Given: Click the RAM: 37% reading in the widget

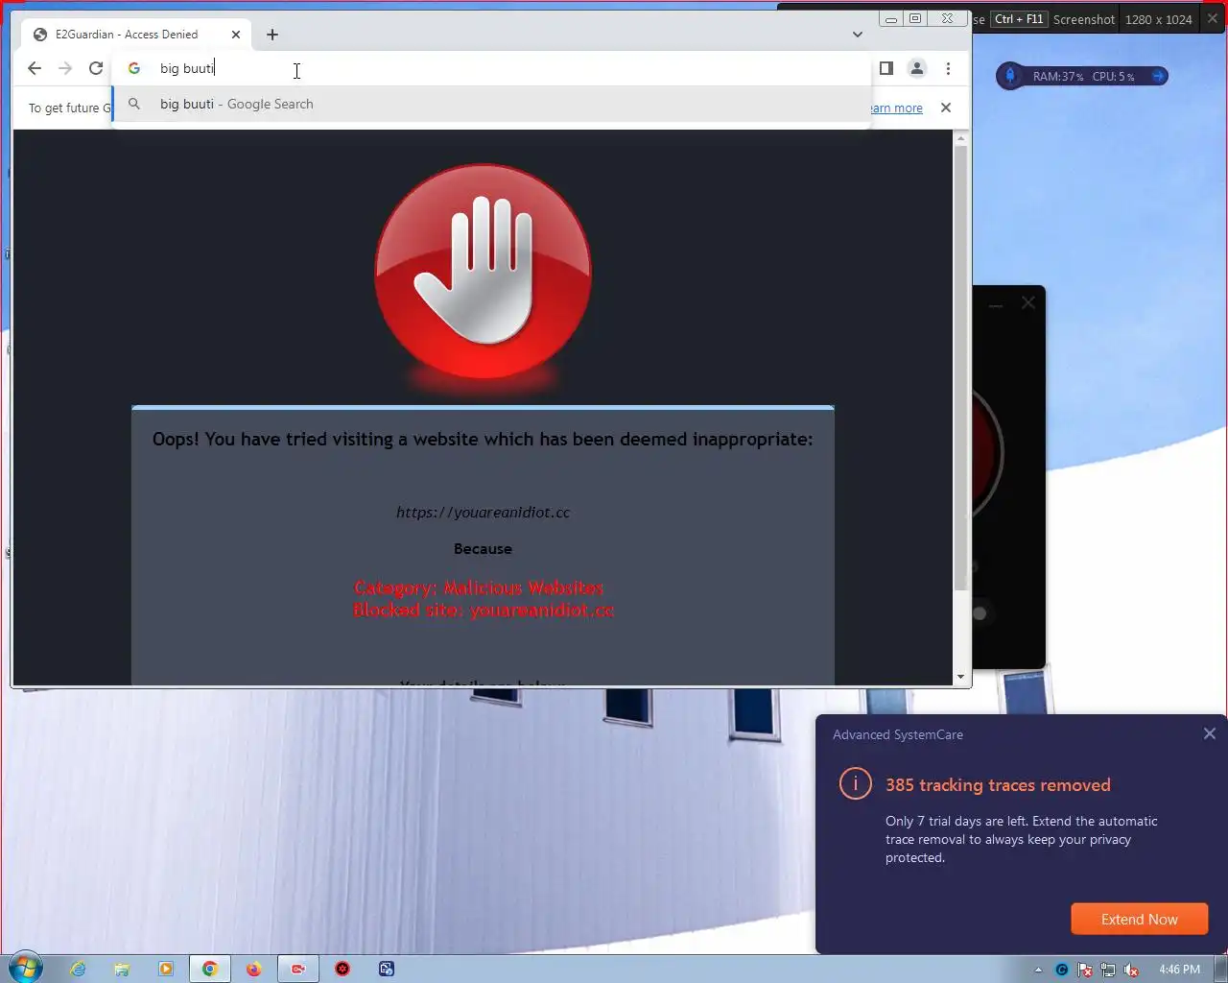Looking at the screenshot, I should pyautogui.click(x=1057, y=76).
